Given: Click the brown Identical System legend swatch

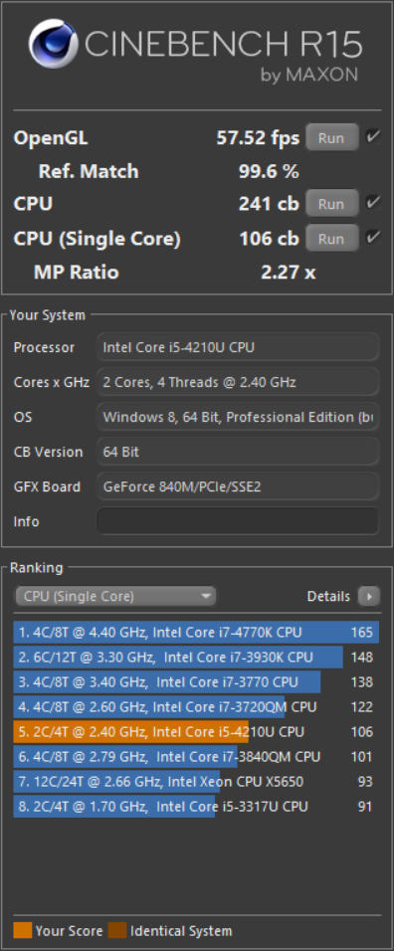Looking at the screenshot, I should click(117, 930).
